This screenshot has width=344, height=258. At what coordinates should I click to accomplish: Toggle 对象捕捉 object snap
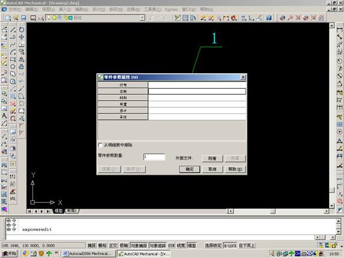(139, 245)
